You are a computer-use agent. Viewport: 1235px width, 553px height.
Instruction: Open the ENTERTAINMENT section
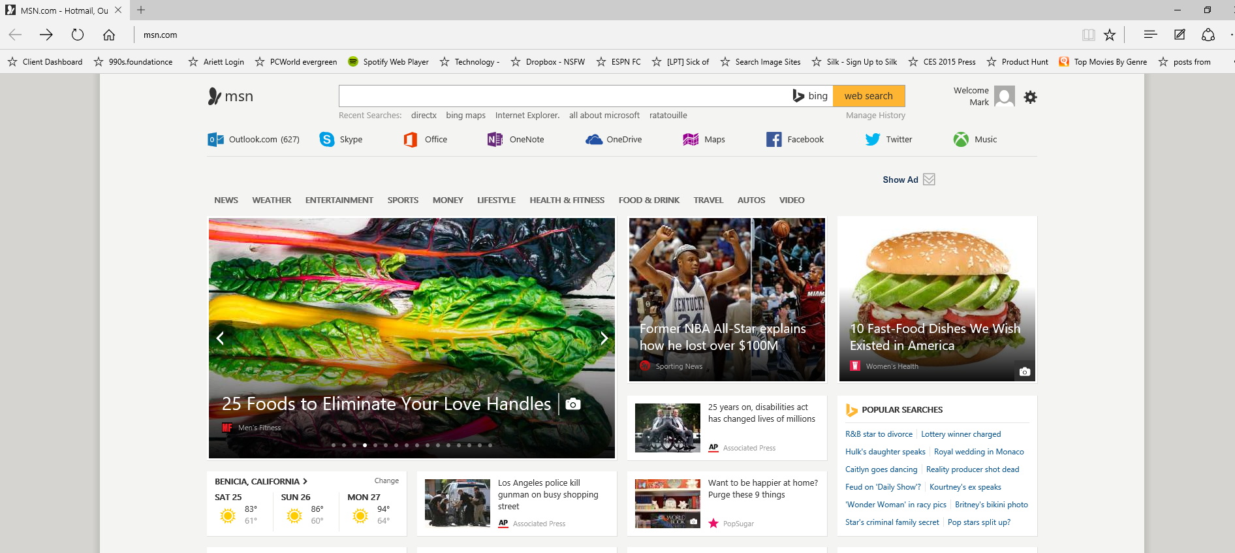pyautogui.click(x=339, y=200)
